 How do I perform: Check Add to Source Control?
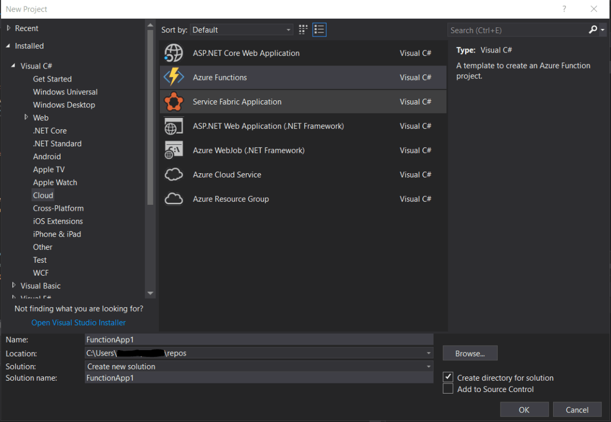coord(448,388)
